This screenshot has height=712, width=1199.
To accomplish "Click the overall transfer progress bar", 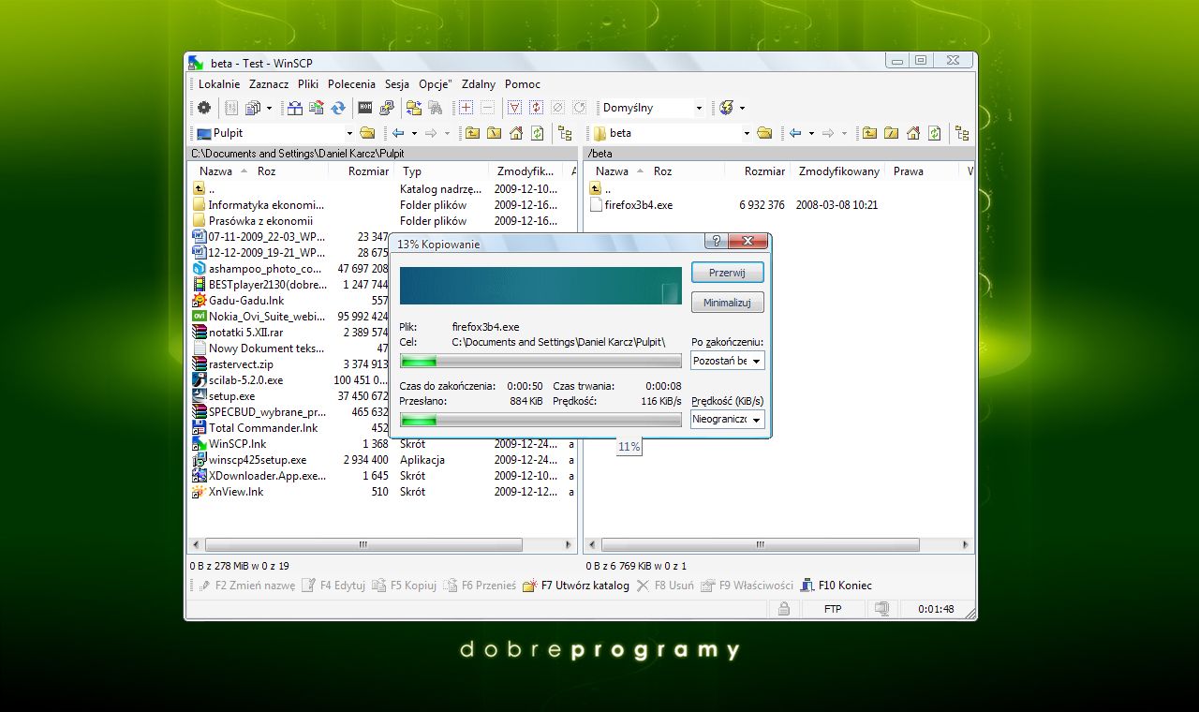I will click(x=540, y=420).
